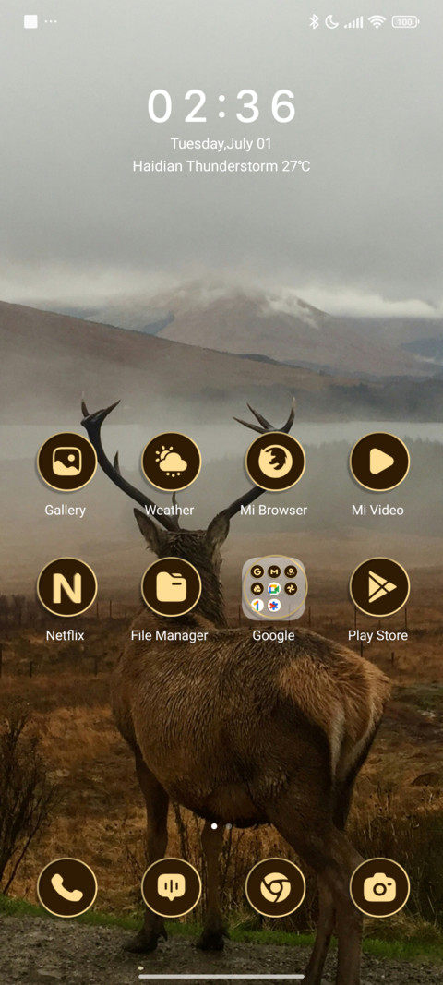Tap the File Manager label text
The image size is (443, 985).
[x=169, y=636]
